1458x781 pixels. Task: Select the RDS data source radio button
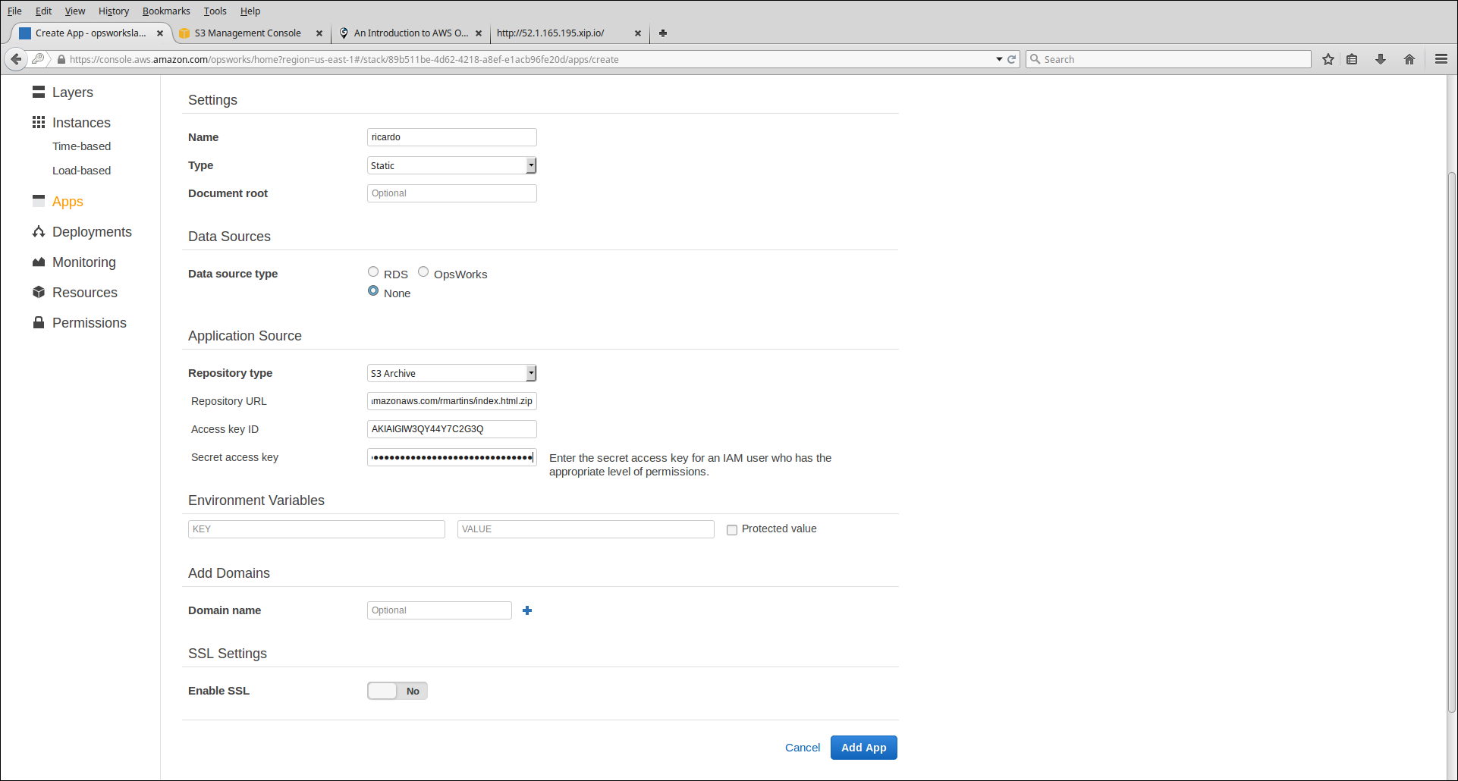point(373,272)
